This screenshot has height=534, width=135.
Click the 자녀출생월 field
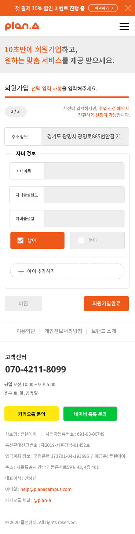[x=84, y=219]
